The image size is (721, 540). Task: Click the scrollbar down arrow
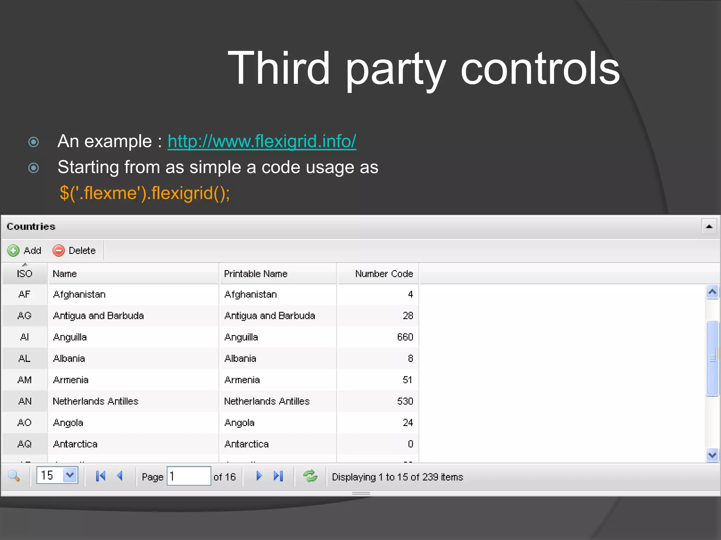(x=712, y=455)
